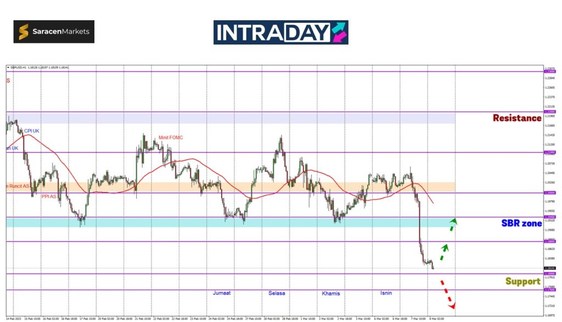Click the red dashed down arrow
The width and height of the screenshot is (562, 322).
447,293
